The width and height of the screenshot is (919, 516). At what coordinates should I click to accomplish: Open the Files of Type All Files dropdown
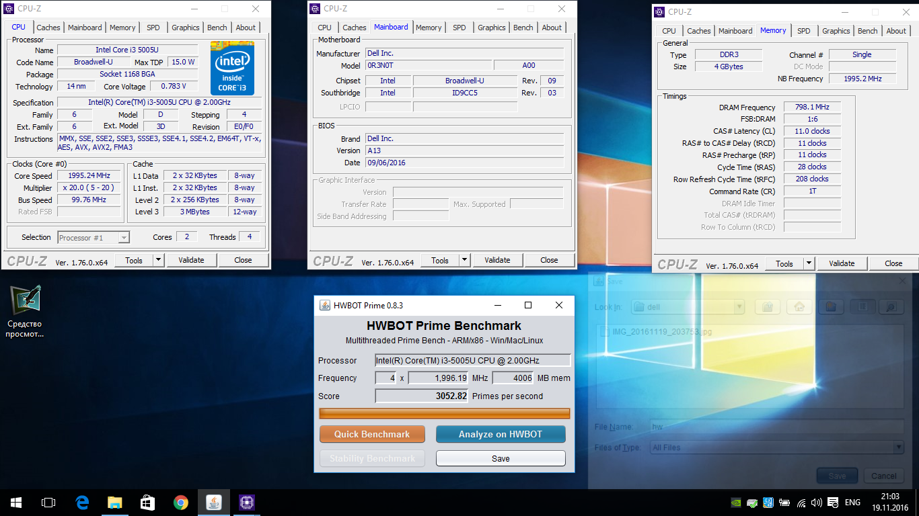(x=777, y=447)
